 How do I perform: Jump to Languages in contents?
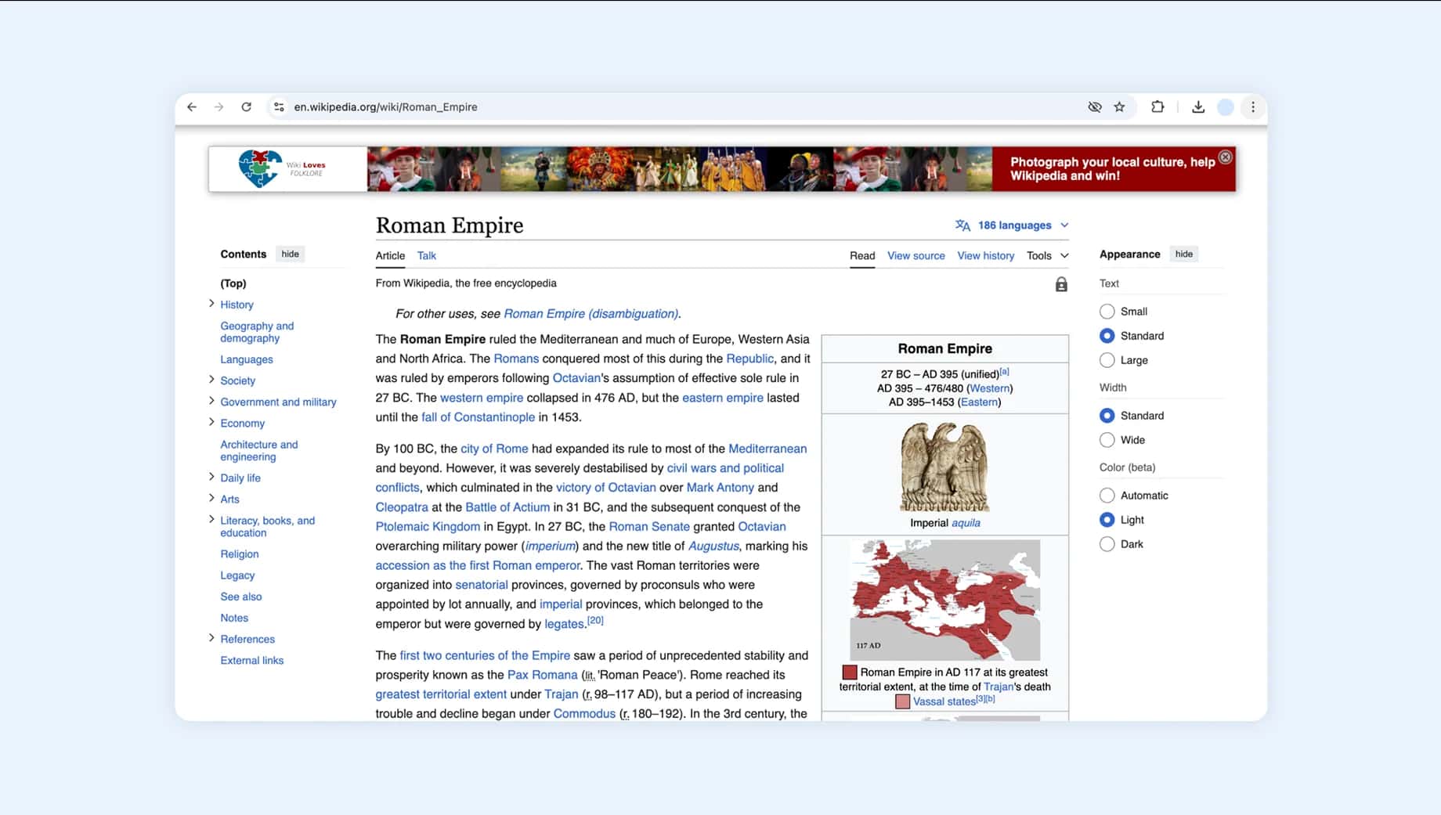(247, 360)
